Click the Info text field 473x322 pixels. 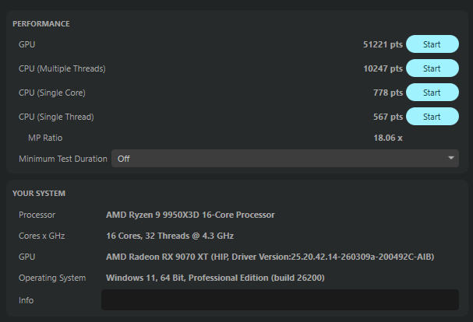click(x=280, y=300)
